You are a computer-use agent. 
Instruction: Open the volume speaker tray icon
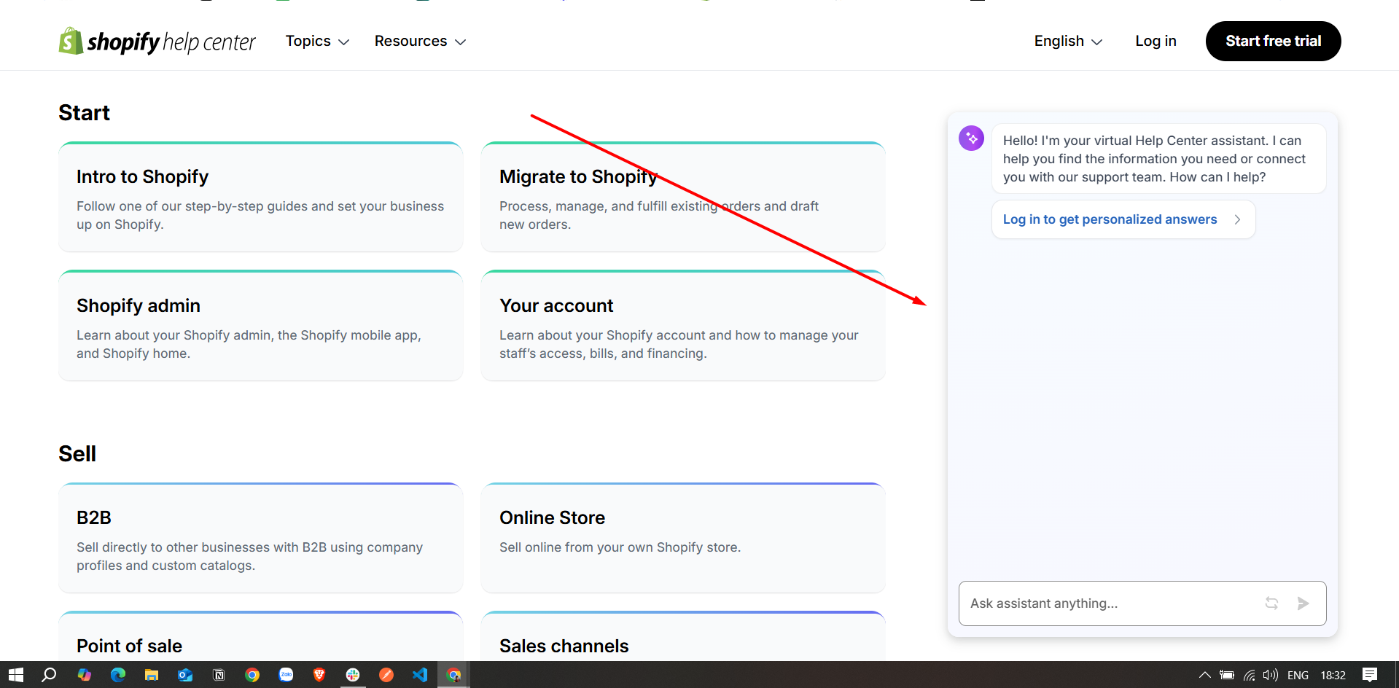[1271, 675]
